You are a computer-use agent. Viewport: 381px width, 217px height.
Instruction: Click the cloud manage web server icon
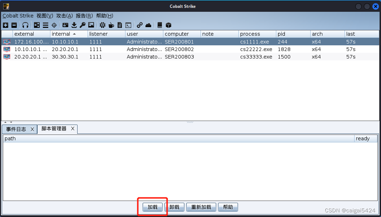click(148, 25)
